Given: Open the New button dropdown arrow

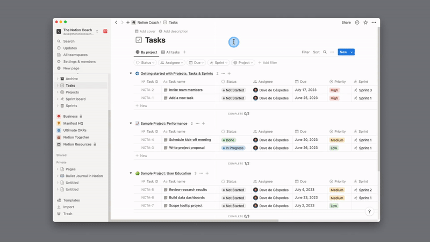Looking at the screenshot, I should (x=352, y=52).
